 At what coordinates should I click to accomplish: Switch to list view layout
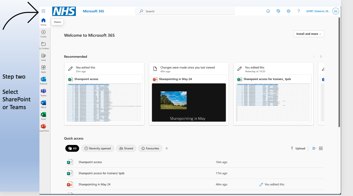314,148
